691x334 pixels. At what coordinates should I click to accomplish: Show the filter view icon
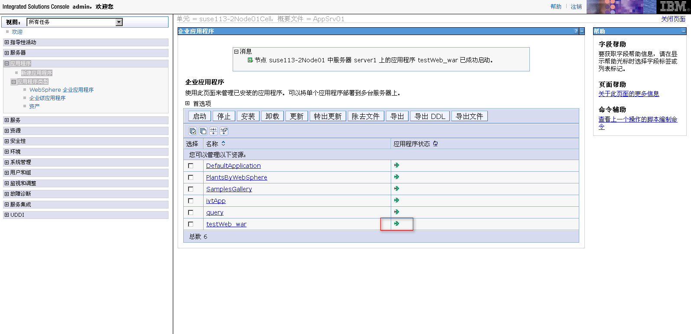(x=214, y=131)
